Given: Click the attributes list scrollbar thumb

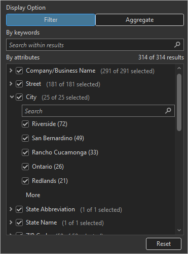Looking at the screenshot, I should (x=179, y=102).
